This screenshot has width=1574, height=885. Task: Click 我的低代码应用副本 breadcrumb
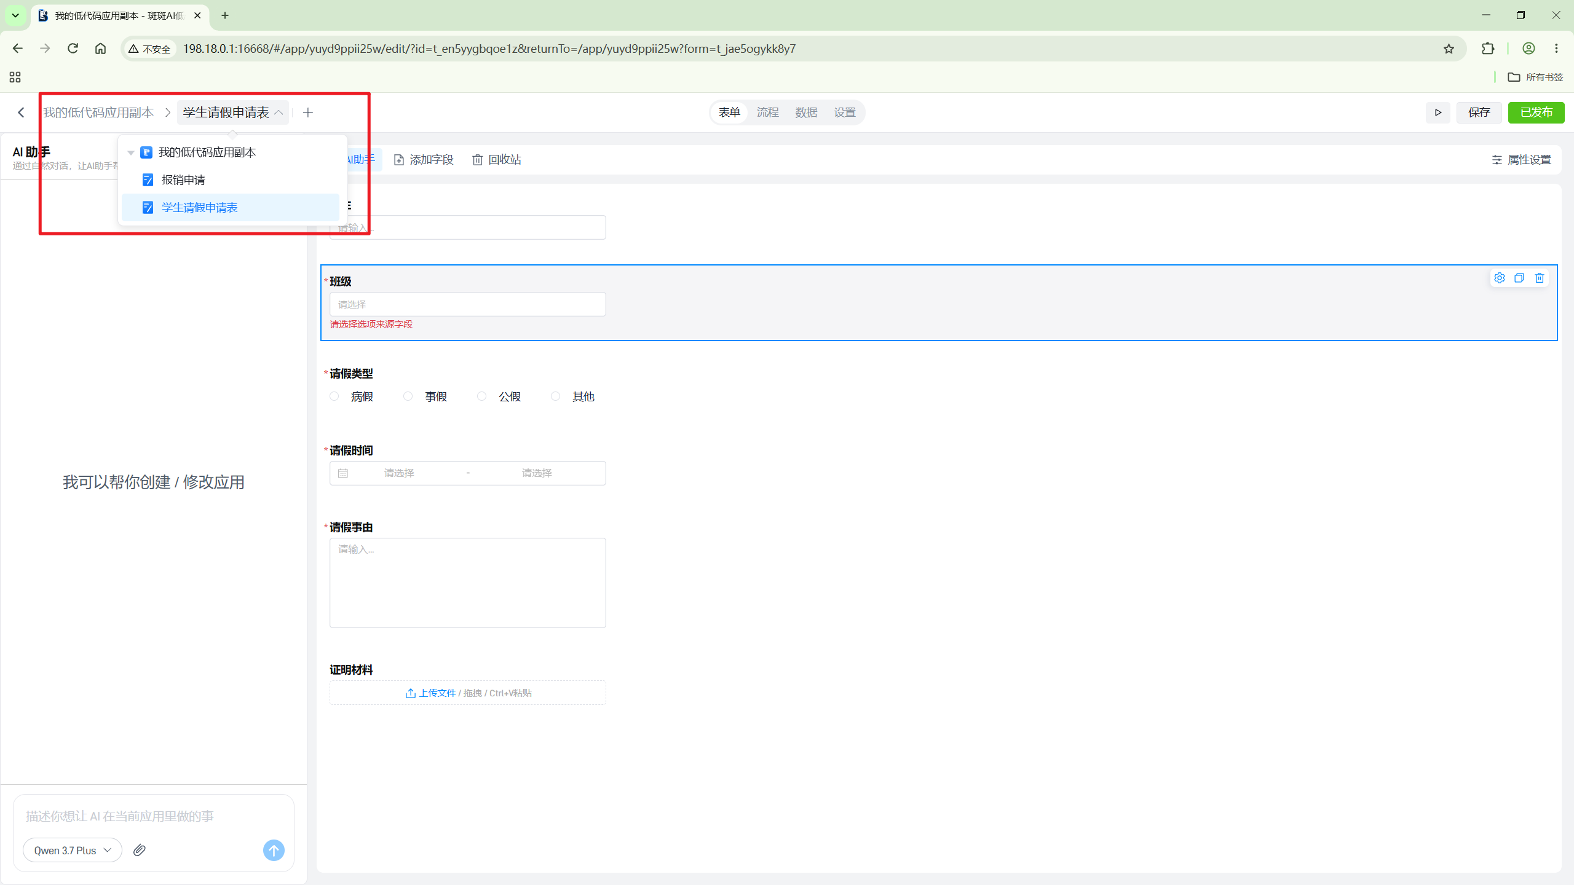click(98, 112)
